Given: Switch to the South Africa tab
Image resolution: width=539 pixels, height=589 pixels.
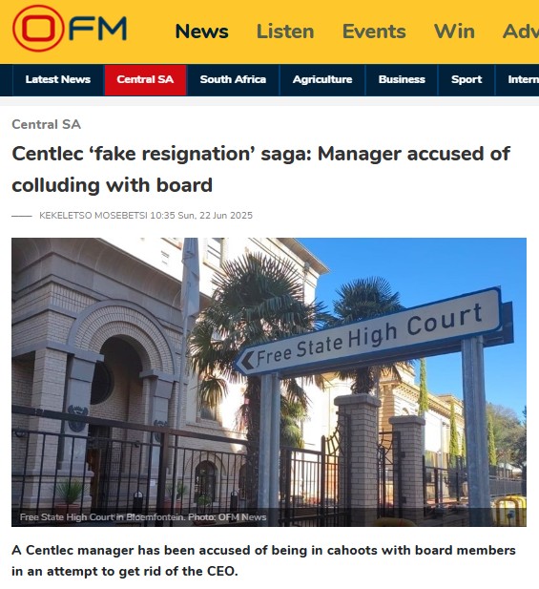Looking at the screenshot, I should coord(233,79).
